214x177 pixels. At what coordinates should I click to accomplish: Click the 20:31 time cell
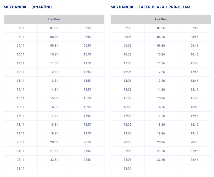(x=54, y=142)
